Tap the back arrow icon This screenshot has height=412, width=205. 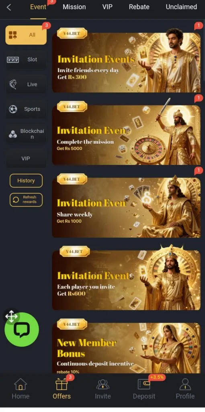click(x=9, y=7)
